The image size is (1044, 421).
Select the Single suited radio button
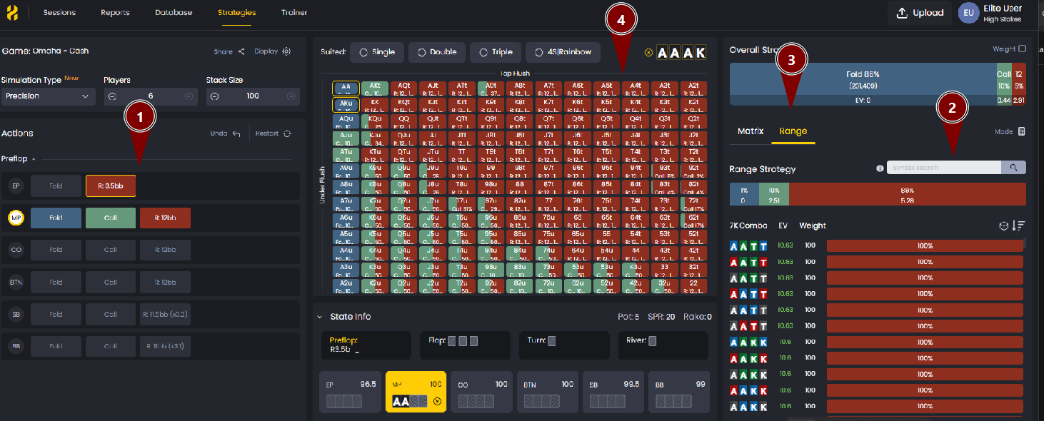click(x=364, y=52)
